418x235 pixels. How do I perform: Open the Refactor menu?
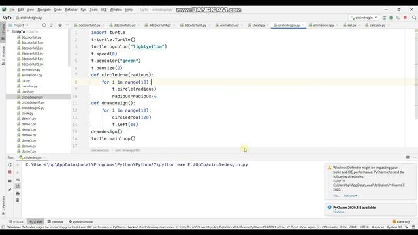(x=71, y=10)
